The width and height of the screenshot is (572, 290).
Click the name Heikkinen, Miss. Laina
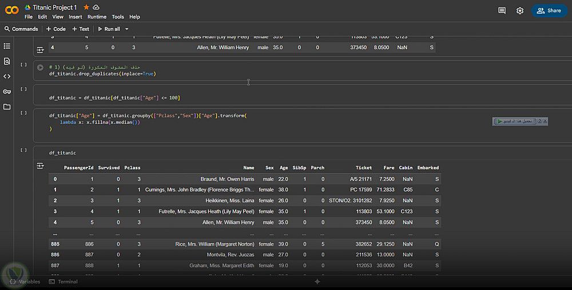pos(230,200)
